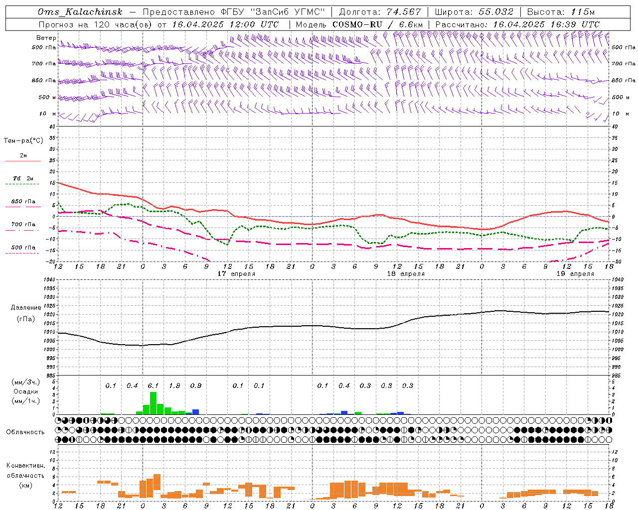Viewport: 638px width, 510px height.
Task: Click the (км) unit under convective cloudiness
Action: 26,485
